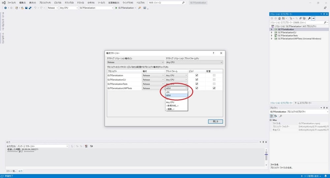Viewport: 330px width, 178px height.
Task: Click the Visual Studio logo icon
Action: (4, 3)
